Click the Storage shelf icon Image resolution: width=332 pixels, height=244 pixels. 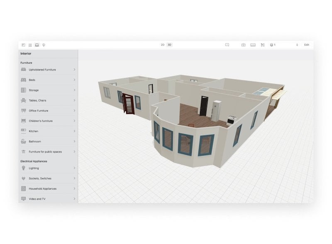24,90
